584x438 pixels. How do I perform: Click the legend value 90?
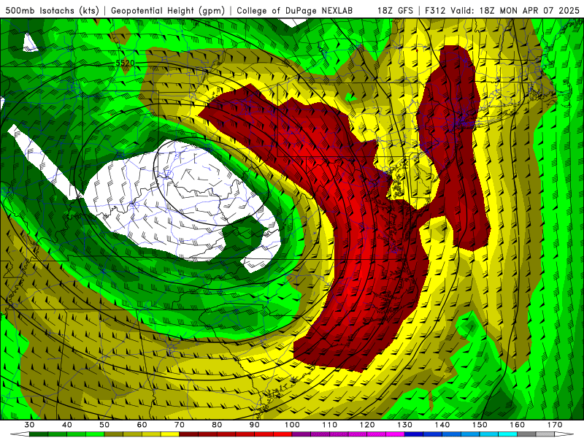point(255,425)
